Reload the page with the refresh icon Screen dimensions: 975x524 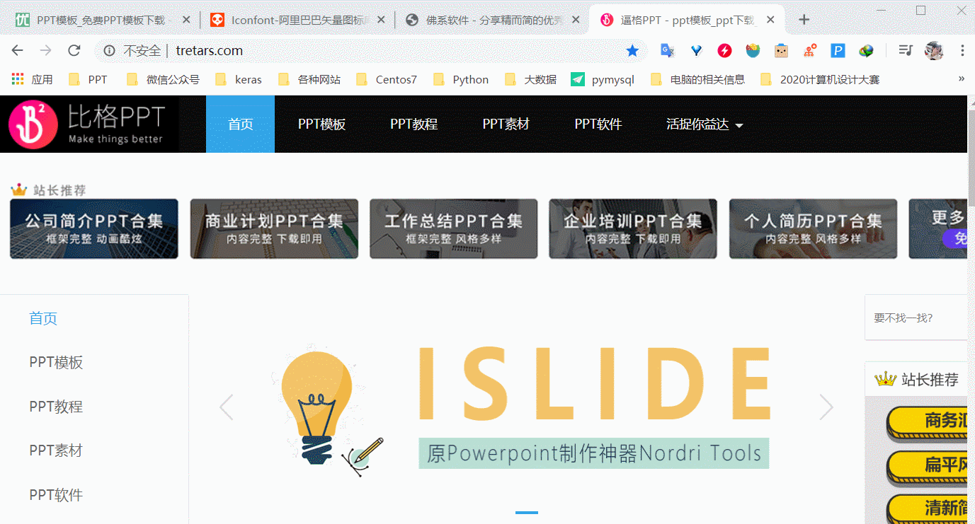point(74,50)
